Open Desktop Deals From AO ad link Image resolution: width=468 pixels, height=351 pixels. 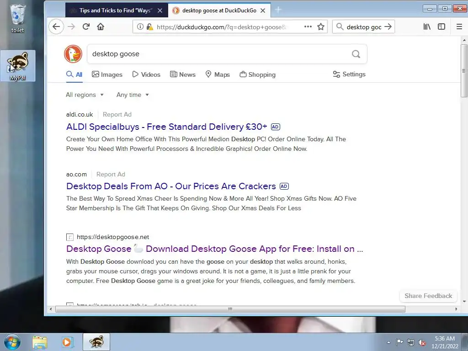(171, 186)
